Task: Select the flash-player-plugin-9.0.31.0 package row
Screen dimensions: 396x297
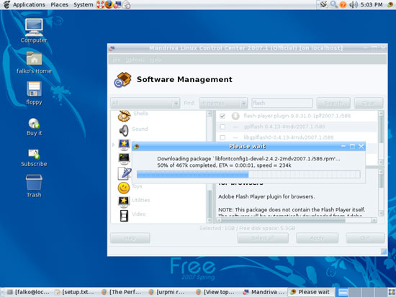Action: tap(297, 116)
